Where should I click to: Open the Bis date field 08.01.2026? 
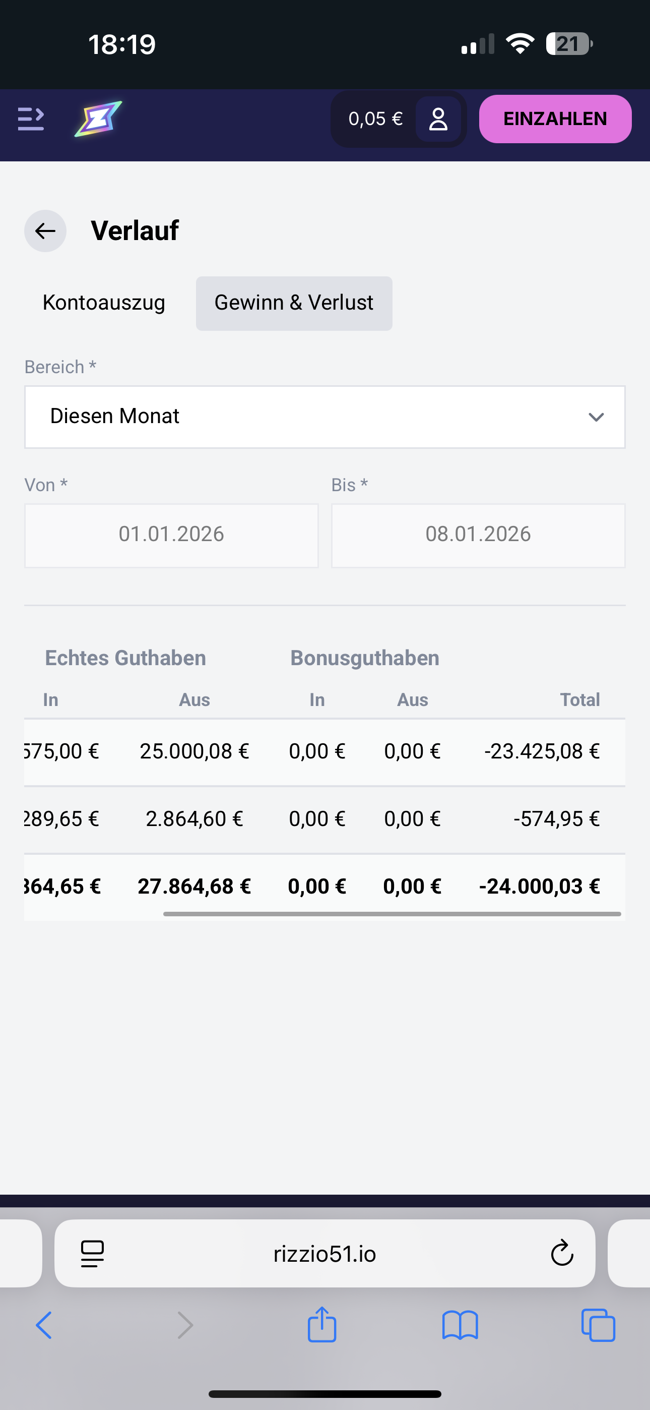point(478,535)
